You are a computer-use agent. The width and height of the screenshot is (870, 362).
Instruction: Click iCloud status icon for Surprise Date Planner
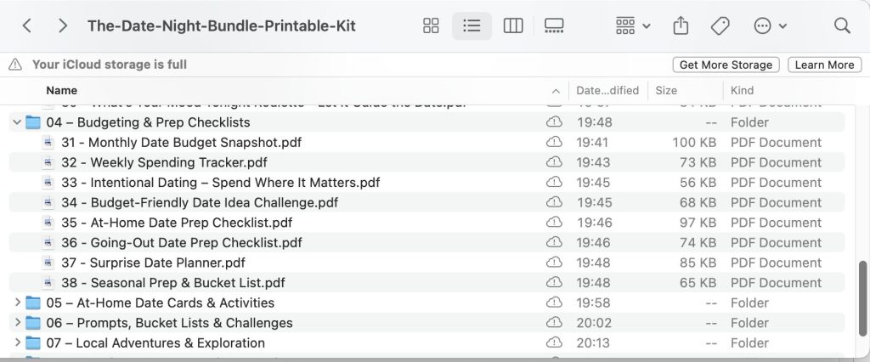(554, 263)
